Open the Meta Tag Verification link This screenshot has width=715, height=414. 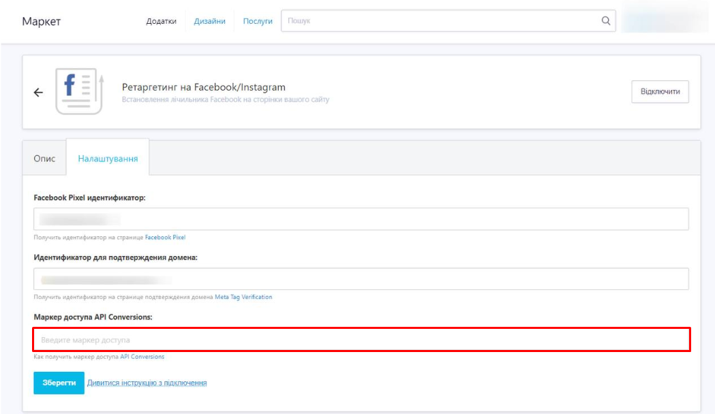click(x=243, y=297)
